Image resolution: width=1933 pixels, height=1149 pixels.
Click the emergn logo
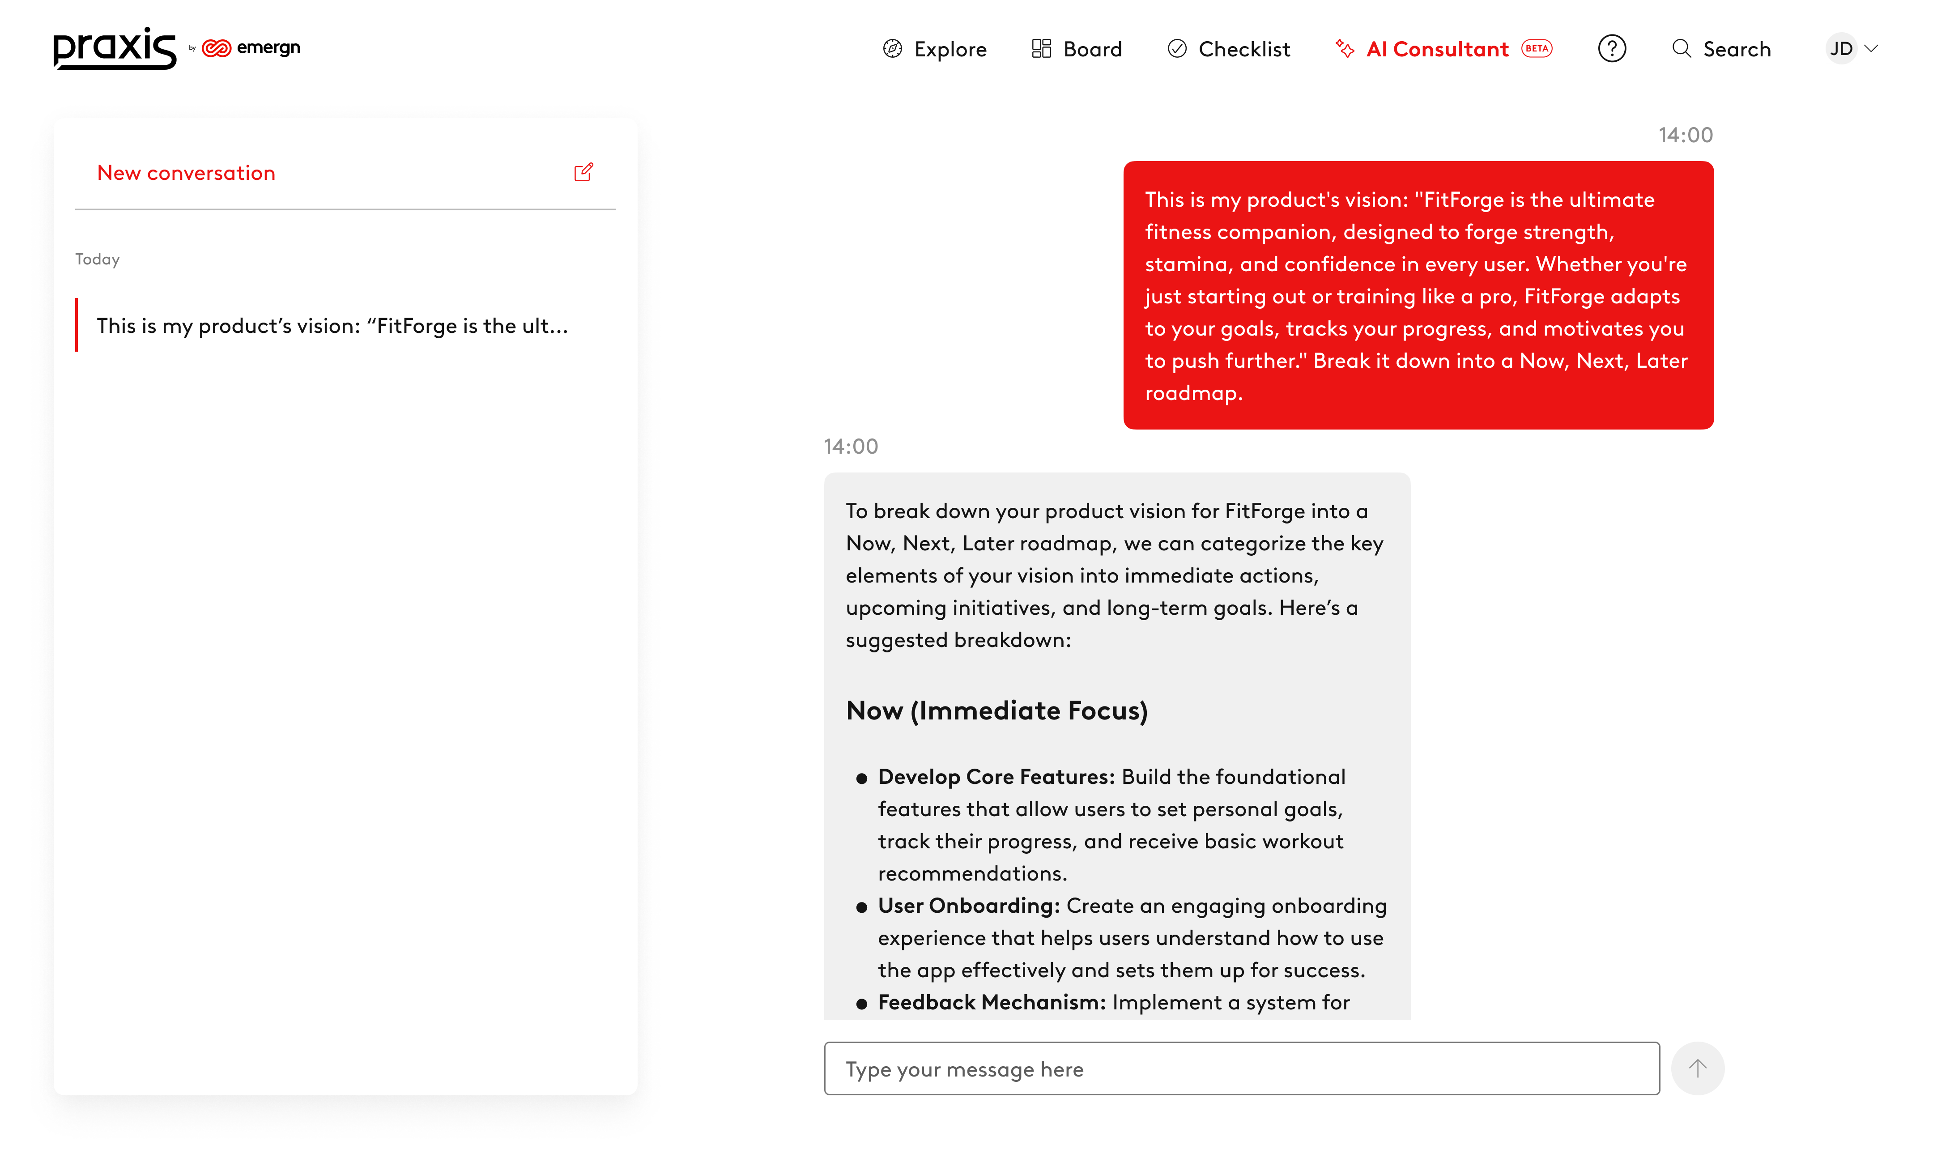(x=251, y=48)
